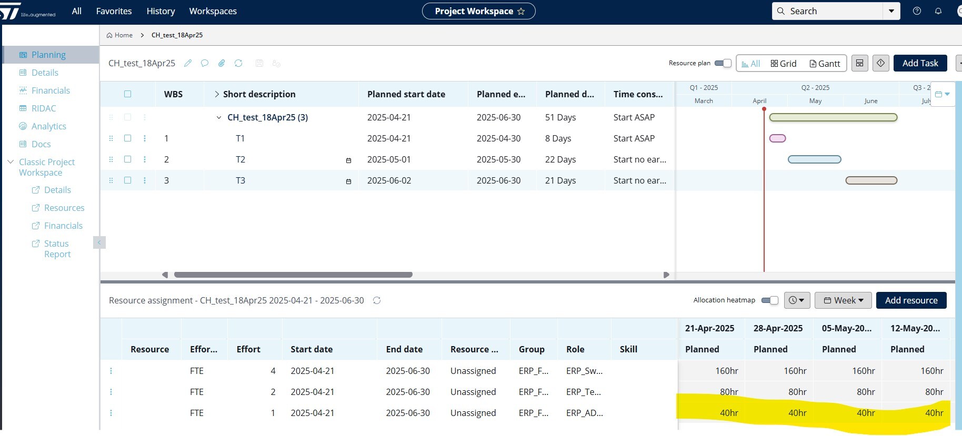The image size is (962, 436).
Task: Click the Add resource button
Action: (x=911, y=300)
